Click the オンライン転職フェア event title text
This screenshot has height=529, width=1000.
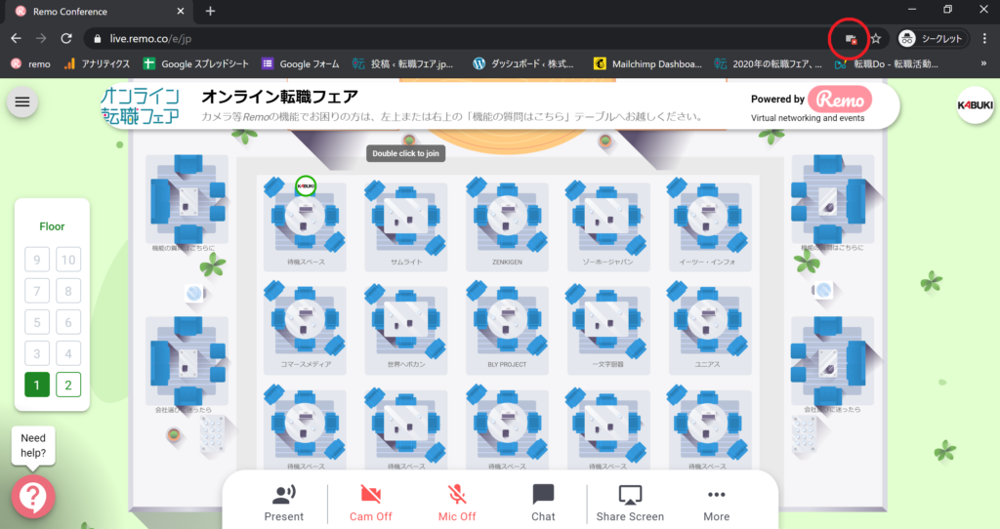280,97
